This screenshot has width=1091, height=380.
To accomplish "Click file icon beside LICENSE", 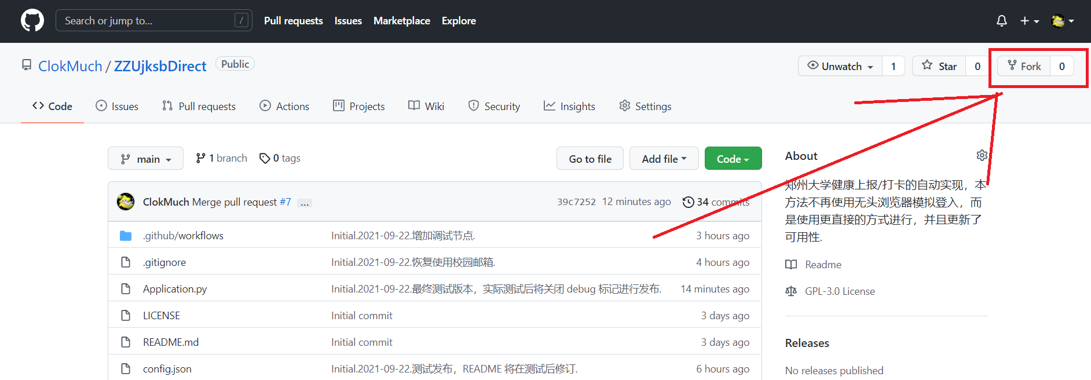I will tap(126, 315).
